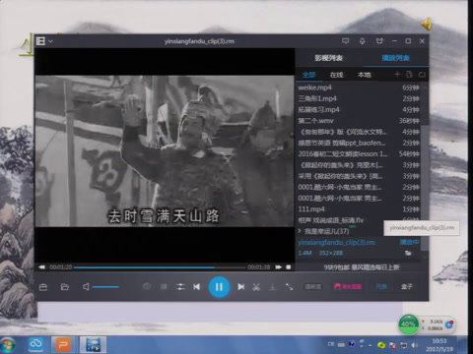Click the system tray volume icon
Image resolution: width=473 pixels, height=354 pixels.
pos(415,345)
